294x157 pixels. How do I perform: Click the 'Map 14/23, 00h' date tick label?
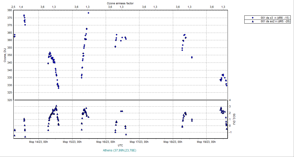(x=39, y=142)
